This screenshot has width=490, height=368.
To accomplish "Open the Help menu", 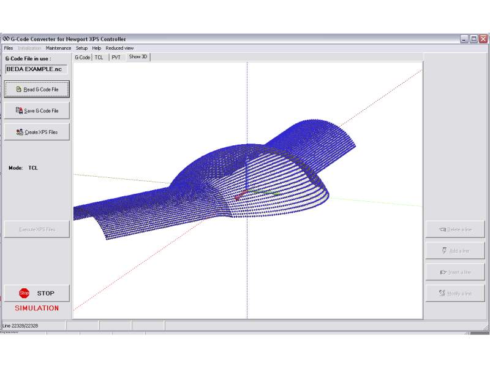I will pyautogui.click(x=97, y=48).
